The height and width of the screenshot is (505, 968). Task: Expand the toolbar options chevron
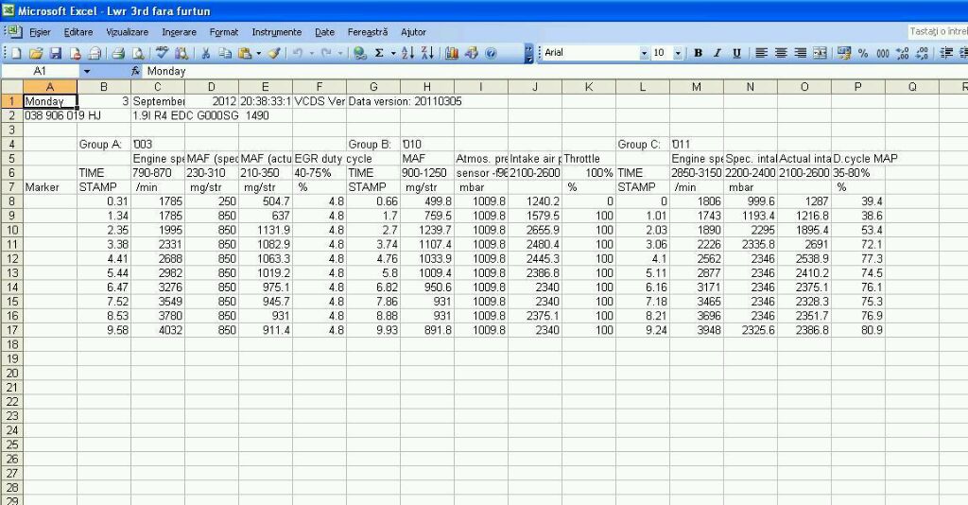529,54
